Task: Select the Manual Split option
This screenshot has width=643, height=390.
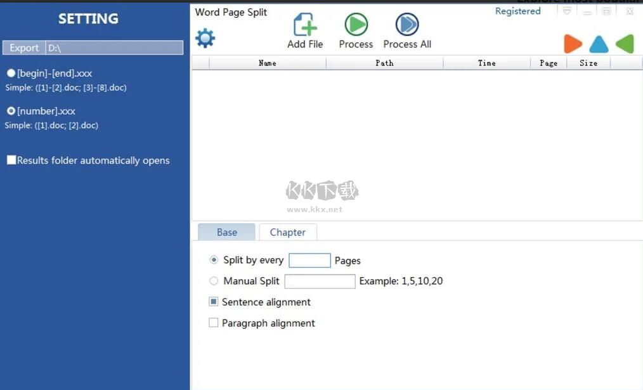Action: [214, 280]
